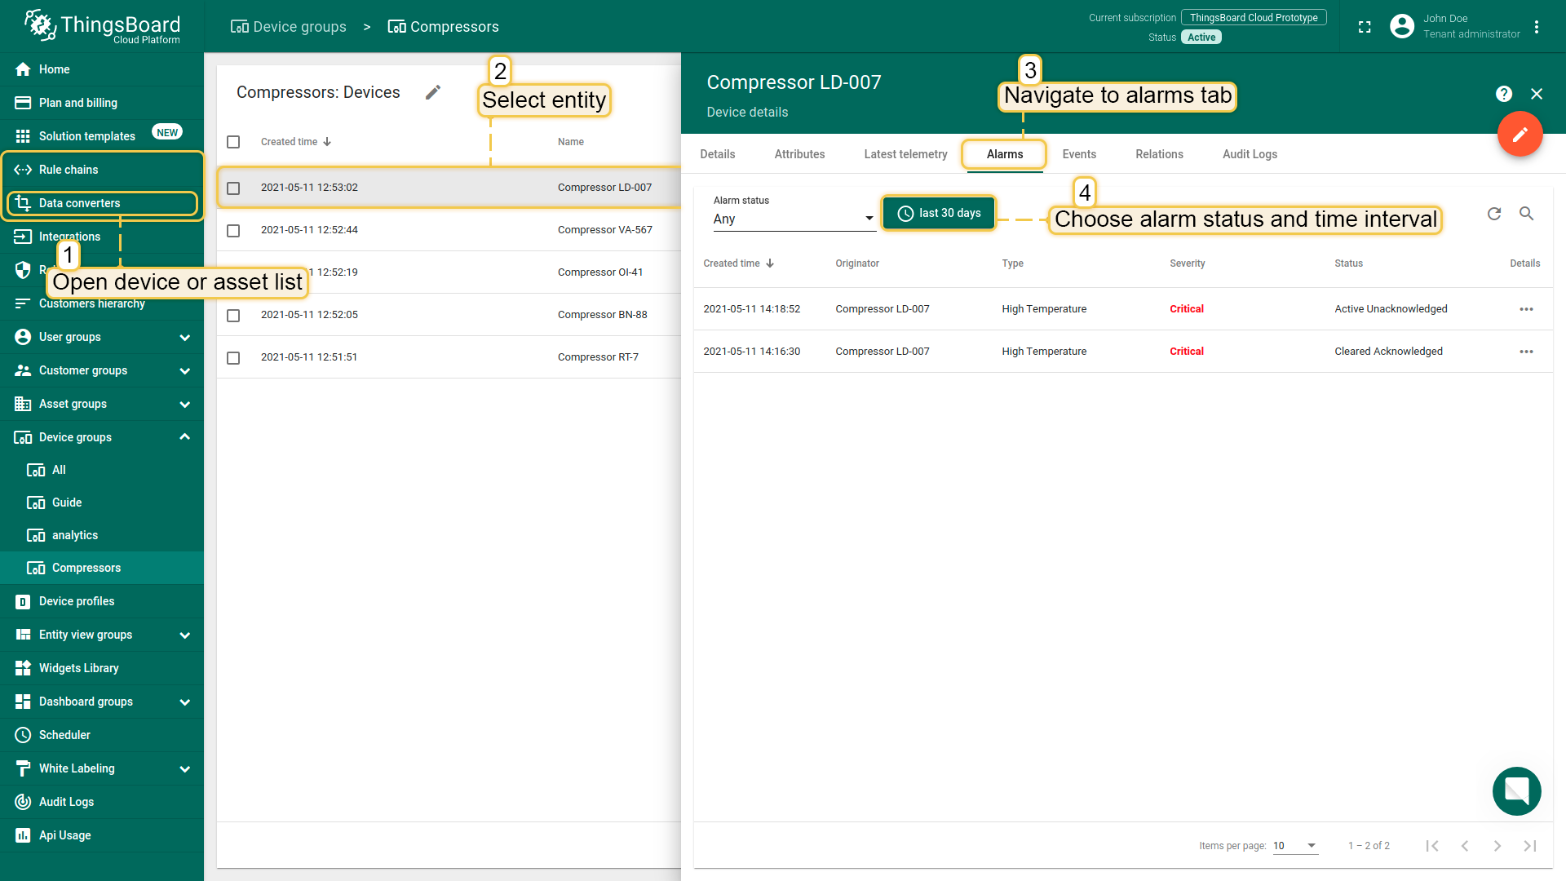
Task: Select all devices header checkbox
Action: [x=233, y=142]
